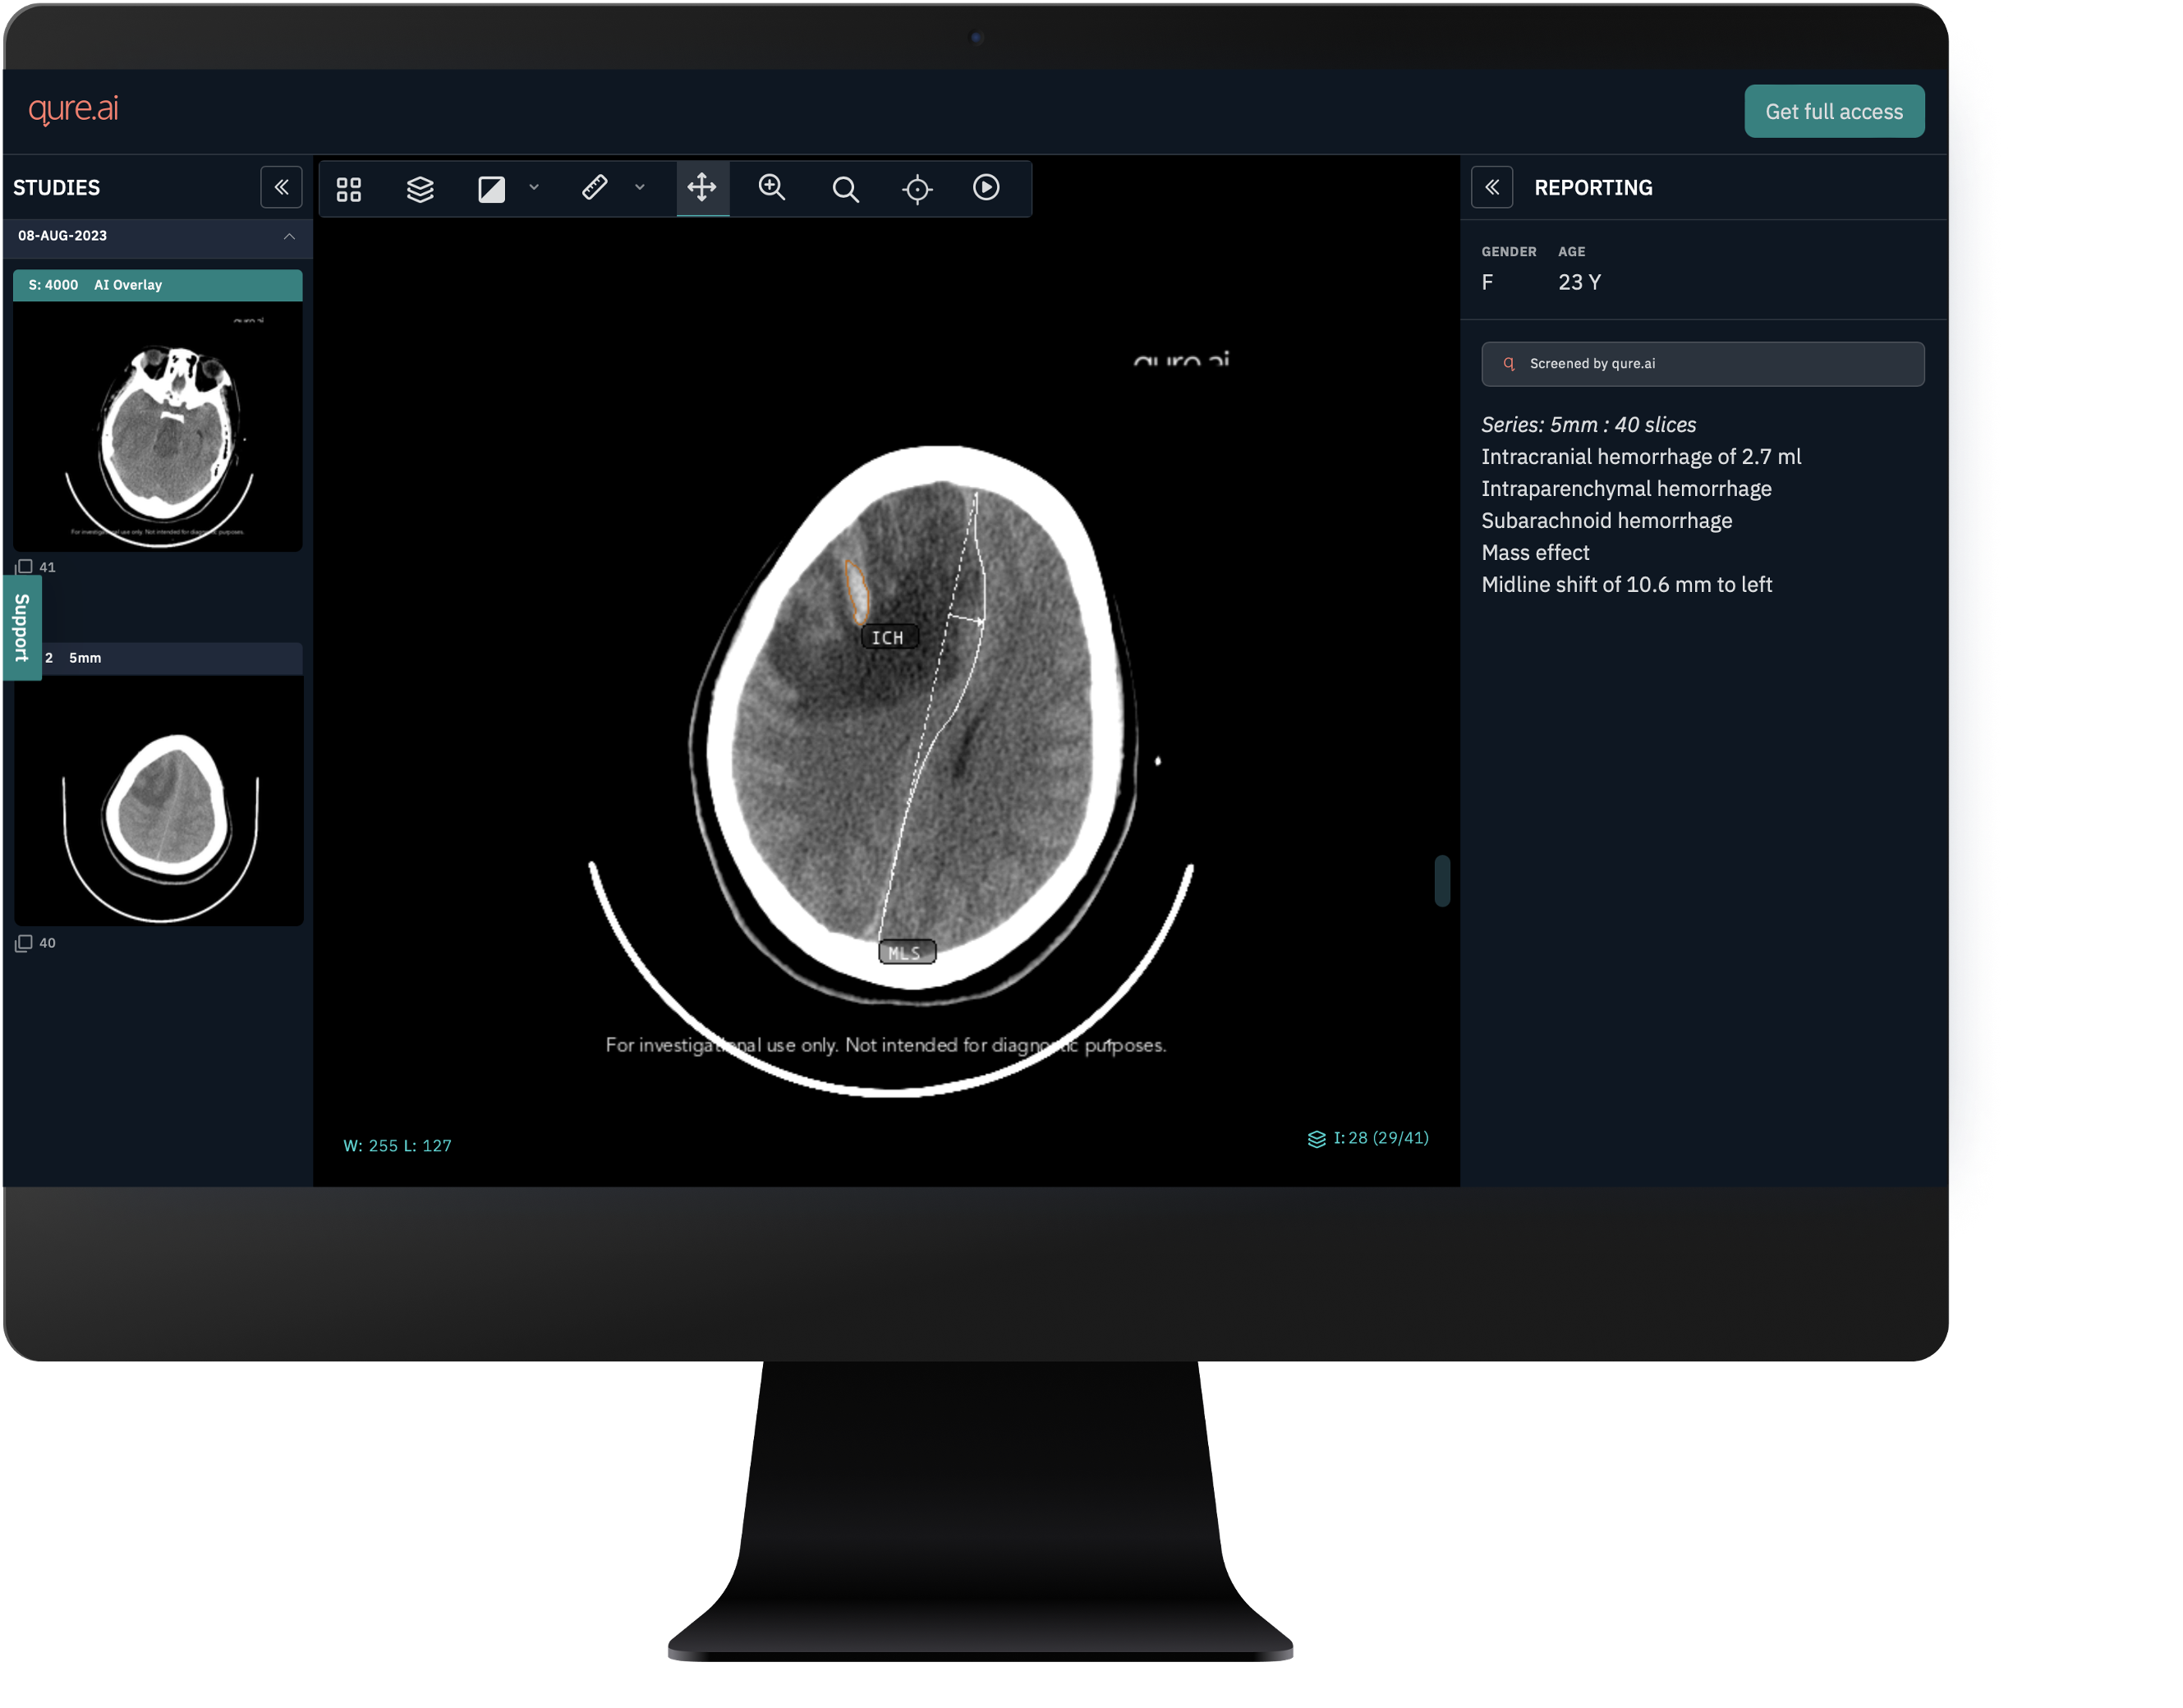Select the stack layers tool

click(420, 189)
